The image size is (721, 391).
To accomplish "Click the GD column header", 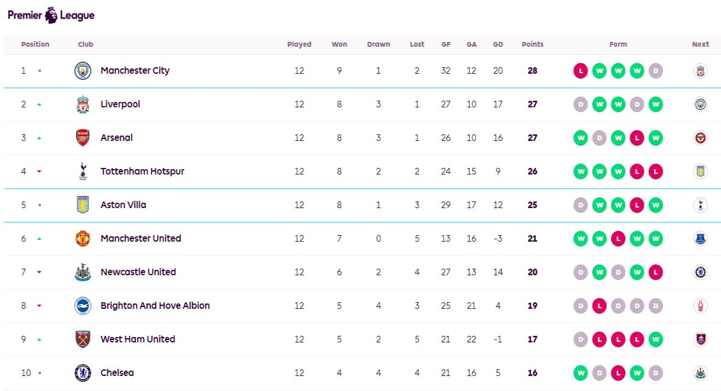I will click(498, 44).
